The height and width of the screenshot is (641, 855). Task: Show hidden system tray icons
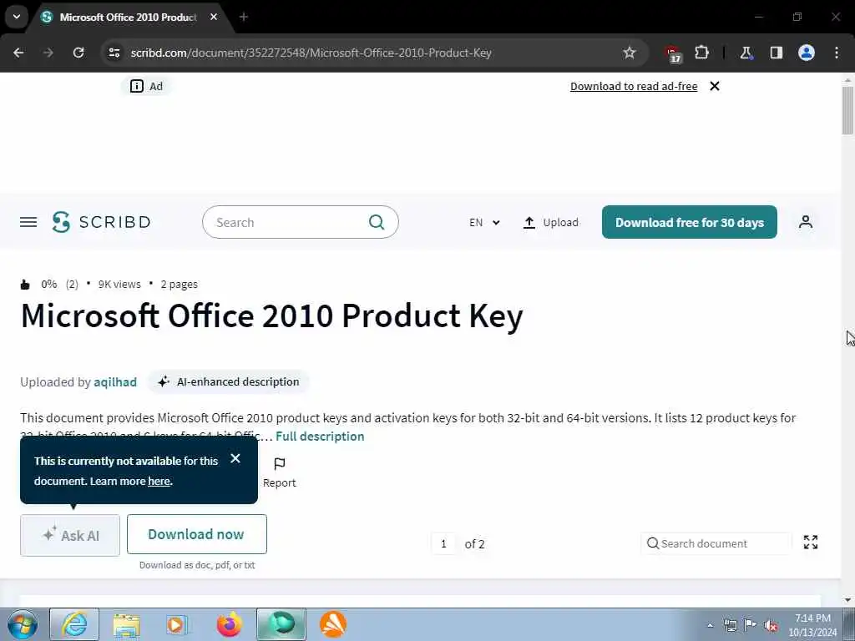(710, 626)
